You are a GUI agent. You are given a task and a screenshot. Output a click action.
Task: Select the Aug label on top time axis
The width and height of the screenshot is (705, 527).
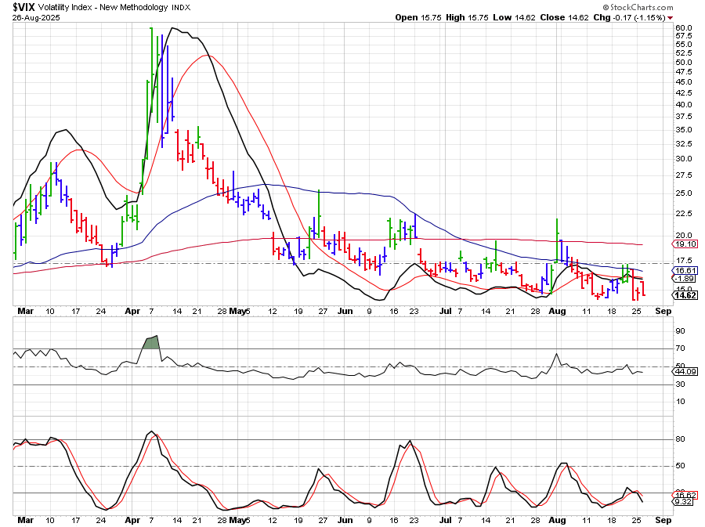[x=557, y=311]
